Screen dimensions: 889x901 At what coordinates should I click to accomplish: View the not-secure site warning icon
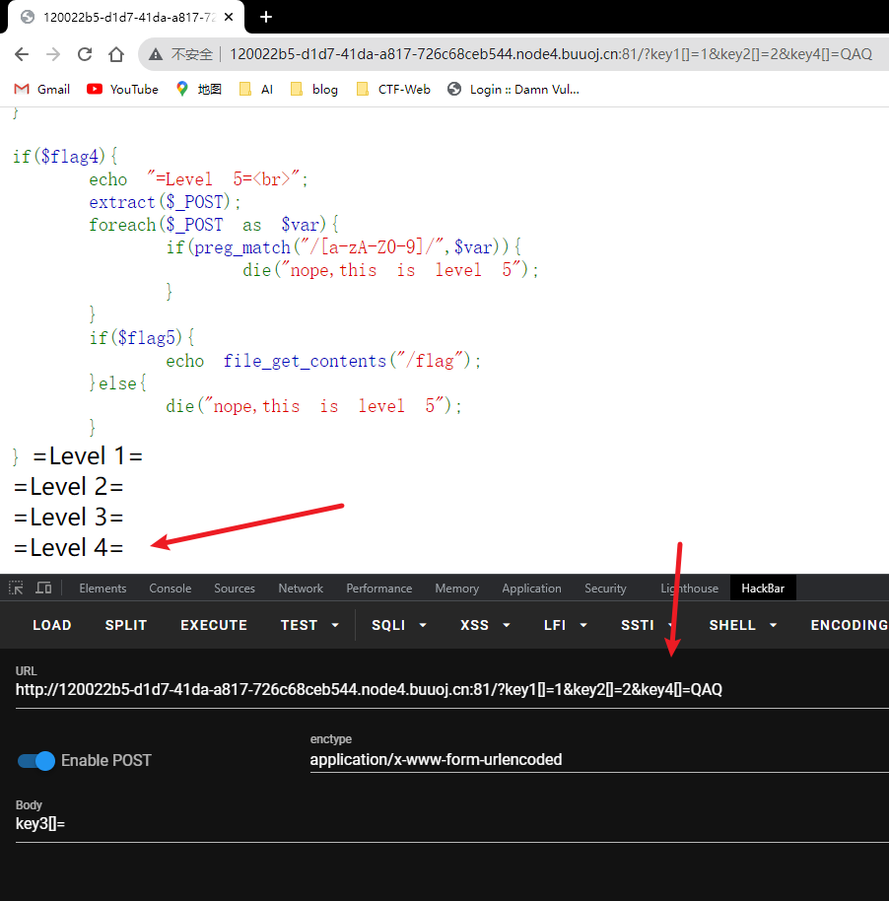pyautogui.click(x=155, y=54)
